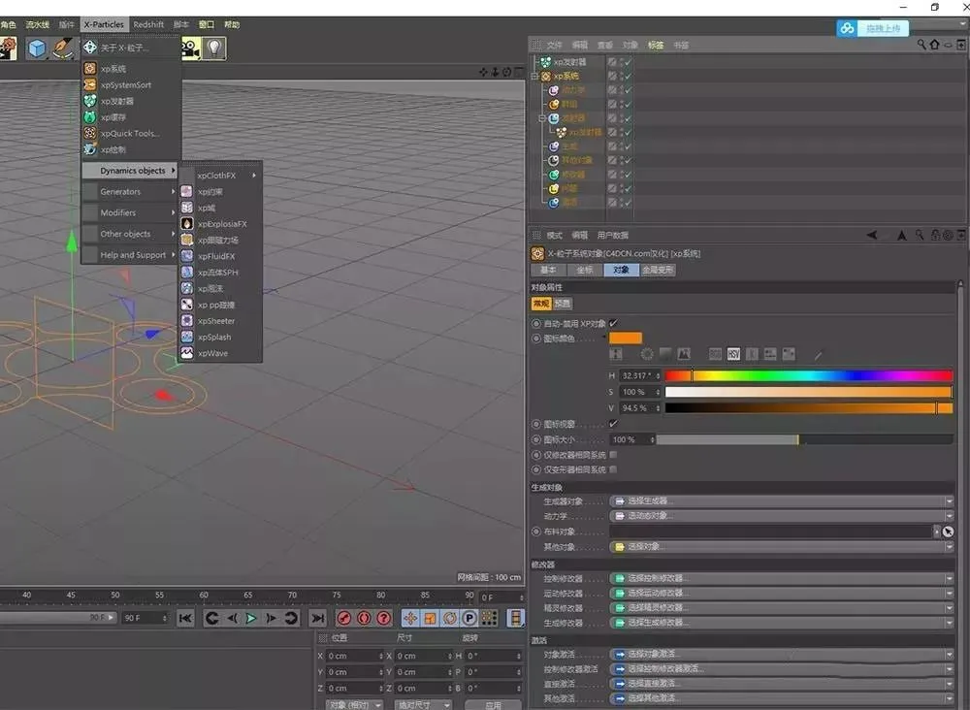Open the 动力学 dropdown
The width and height of the screenshot is (970, 710).
click(781, 516)
